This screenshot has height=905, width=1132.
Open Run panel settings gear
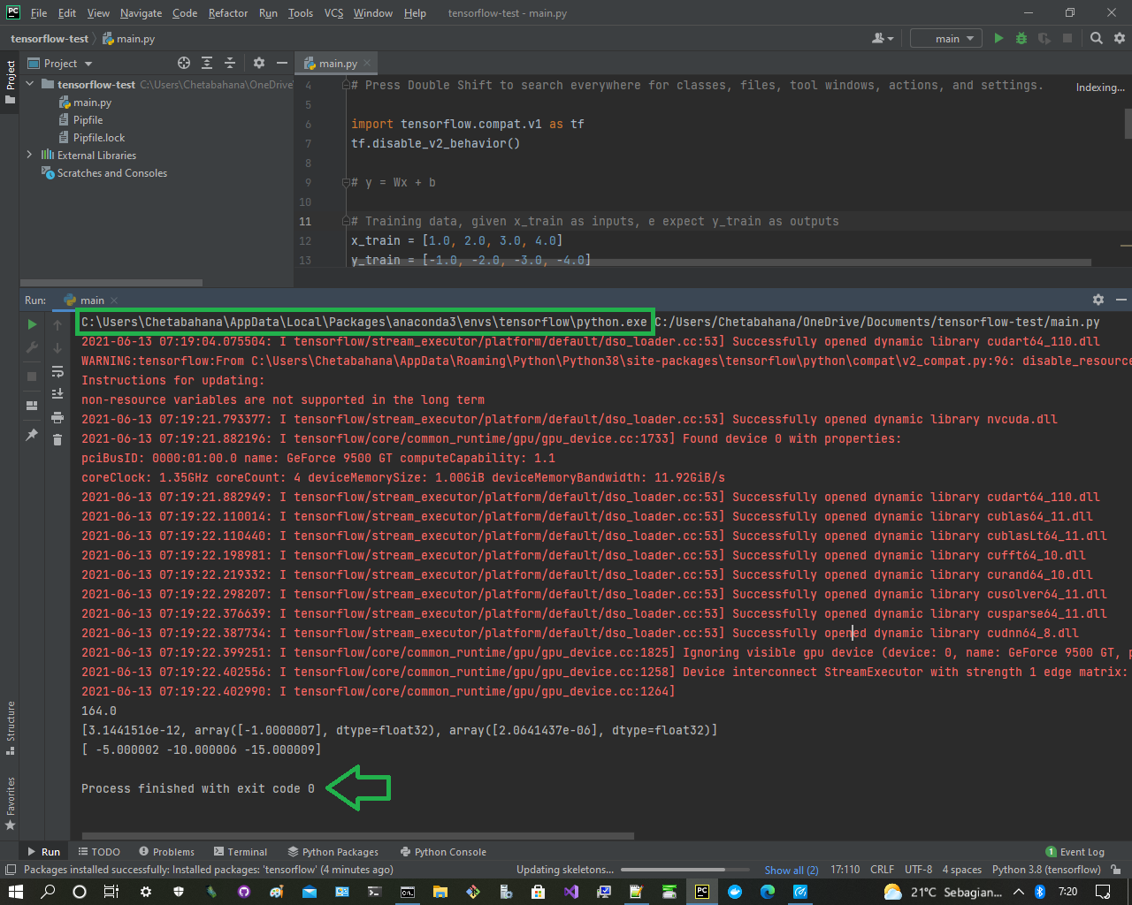[1098, 300]
